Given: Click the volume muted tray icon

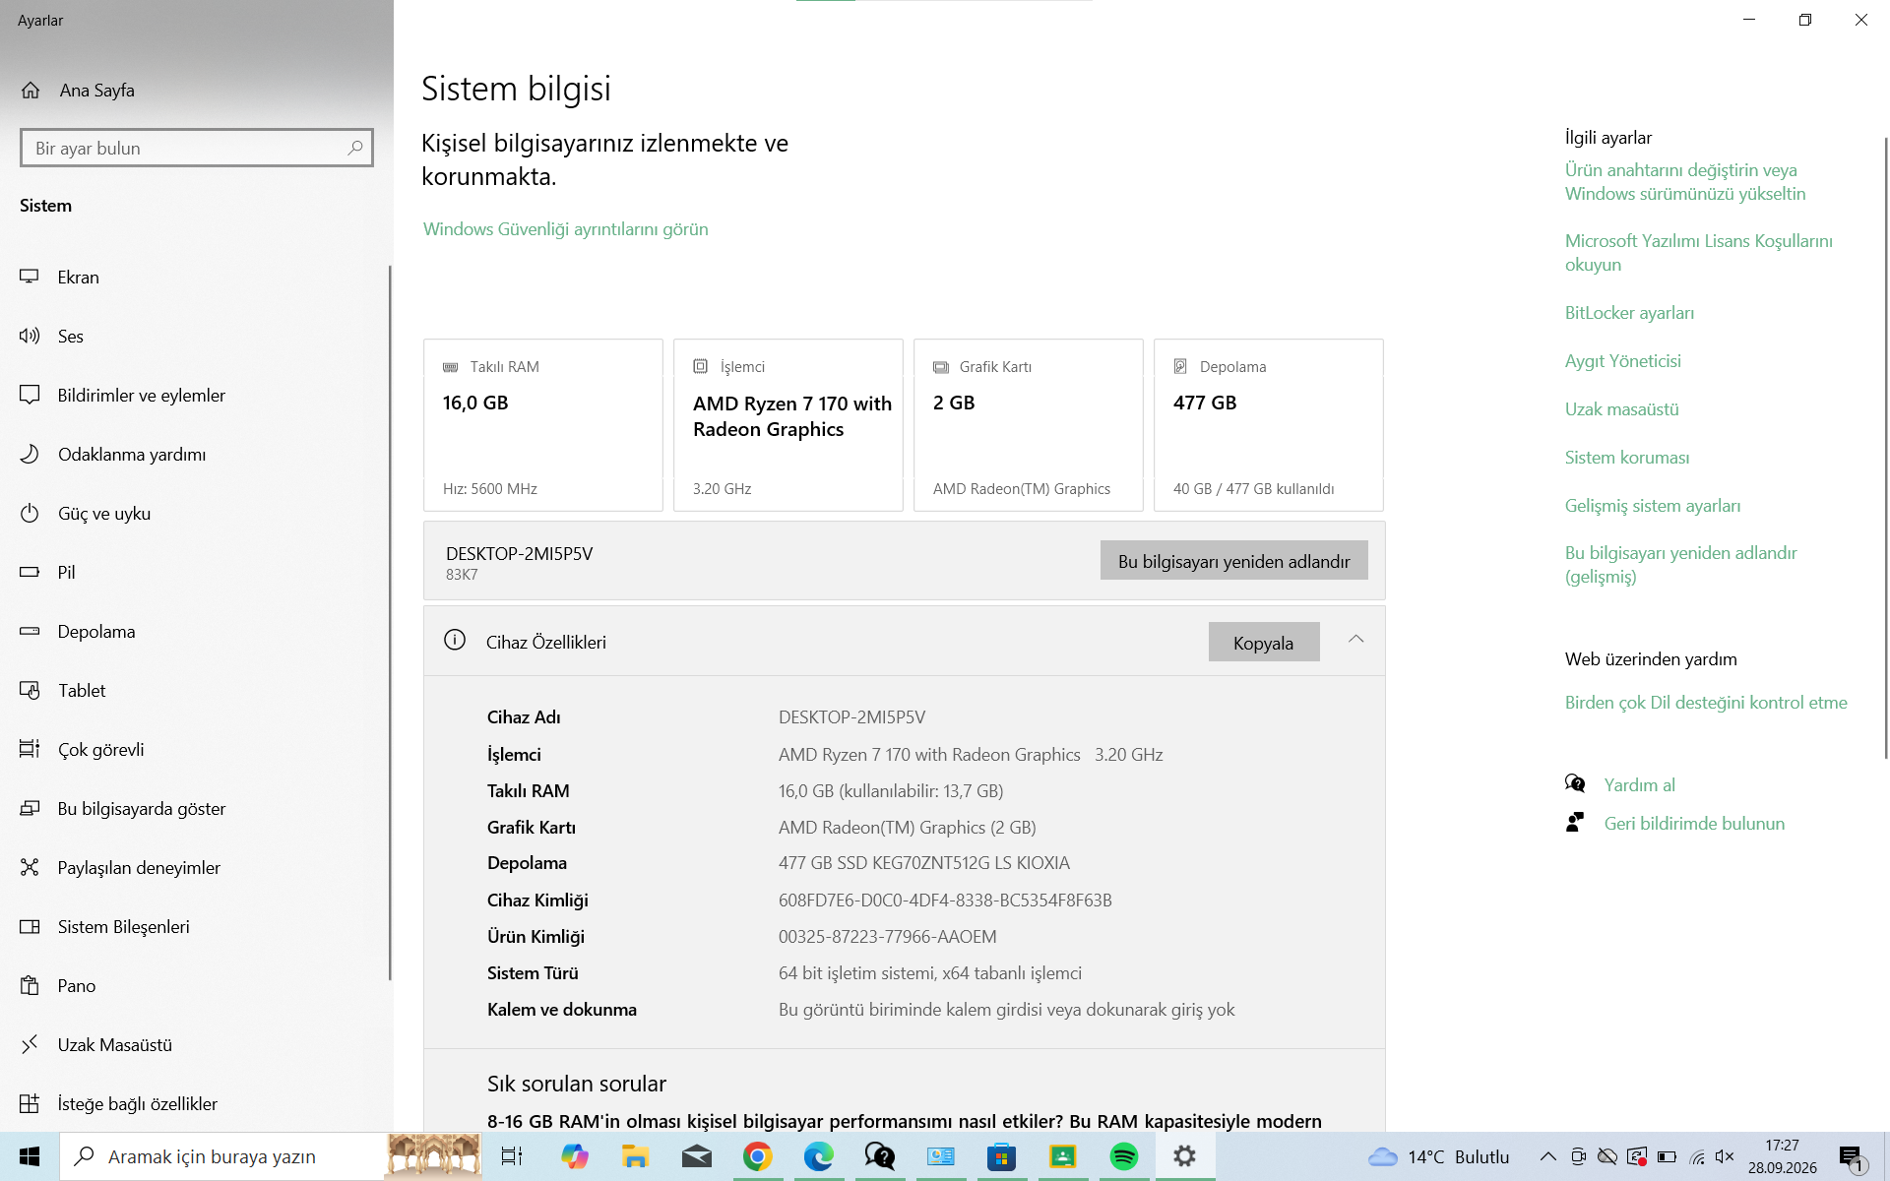Looking at the screenshot, I should pyautogui.click(x=1725, y=1156).
